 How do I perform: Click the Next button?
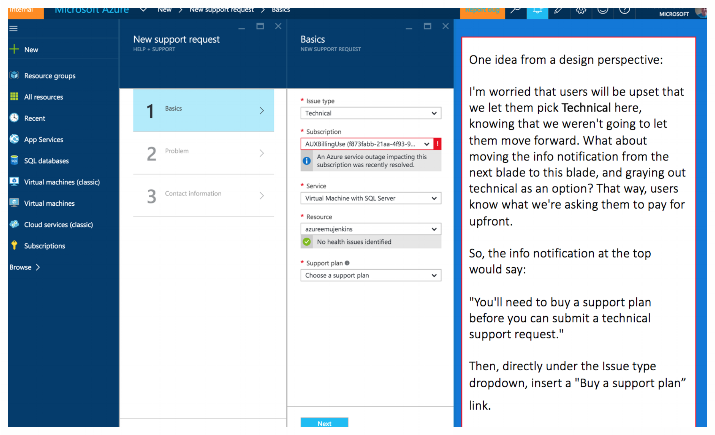(x=324, y=422)
